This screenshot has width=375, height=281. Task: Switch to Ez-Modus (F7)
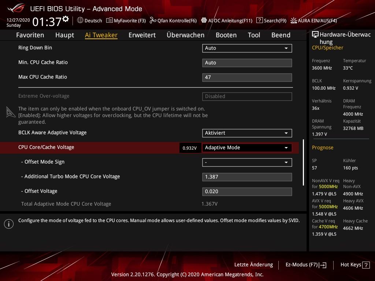(x=306, y=265)
